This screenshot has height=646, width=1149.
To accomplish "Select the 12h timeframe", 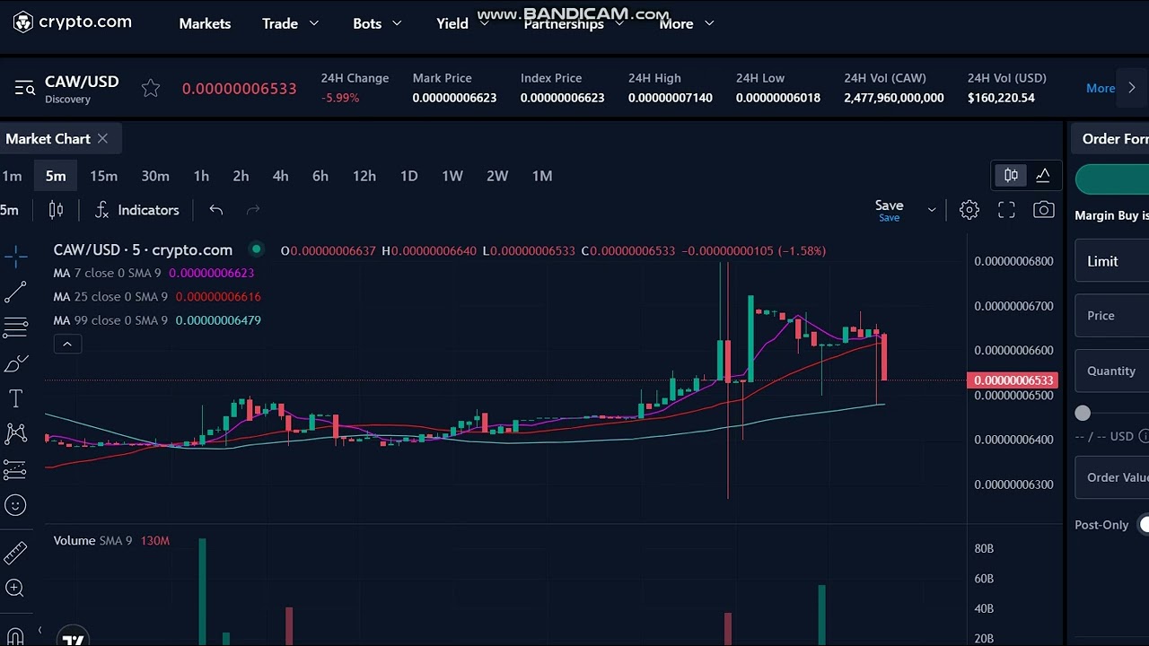I will (364, 176).
